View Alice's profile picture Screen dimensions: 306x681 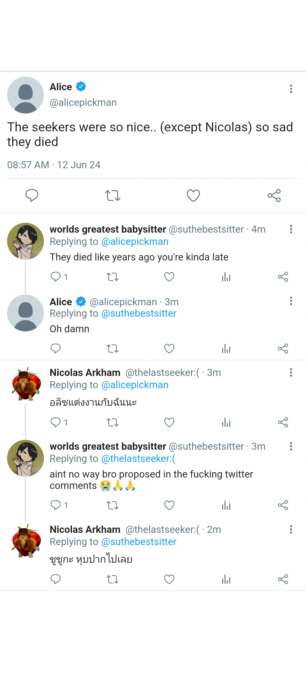pos(25,95)
